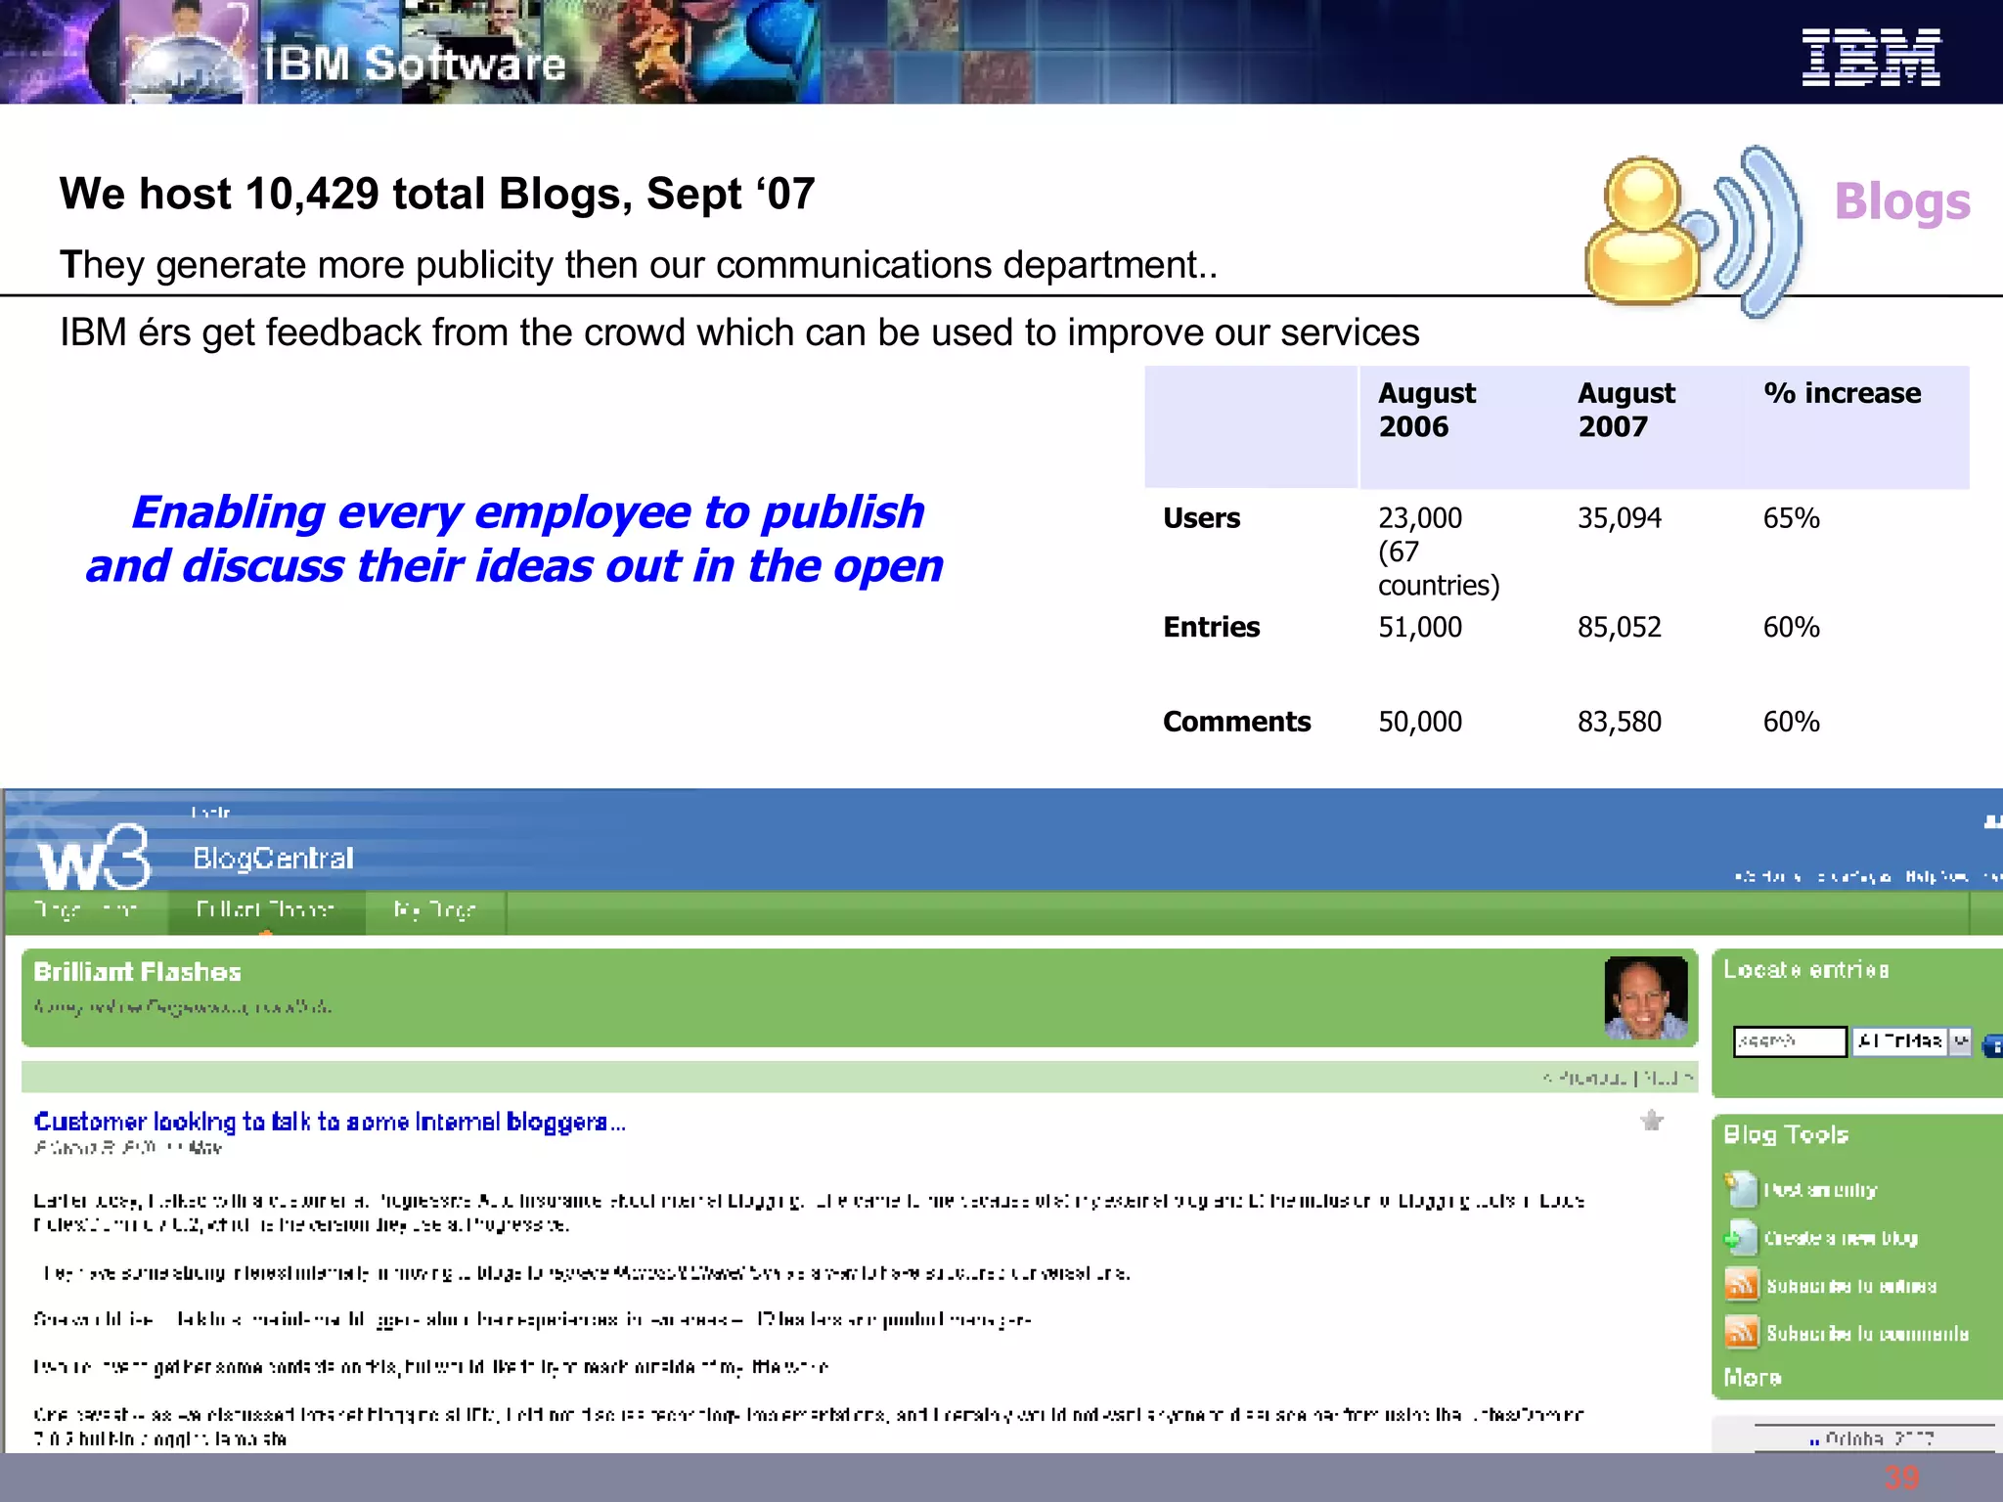Image resolution: width=2003 pixels, height=1502 pixels.
Task: Click the blog author's profile photo
Action: (x=1646, y=997)
